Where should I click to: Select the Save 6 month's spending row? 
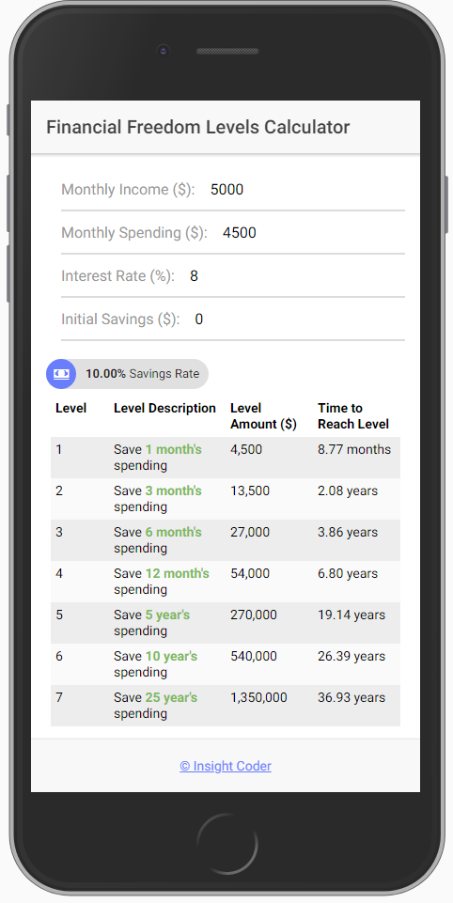point(226,540)
